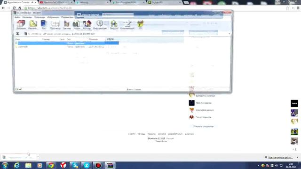Click the WinRAR Add (Добавить) toolbar icon
The height and width of the screenshot is (169, 301).
coord(21,25)
